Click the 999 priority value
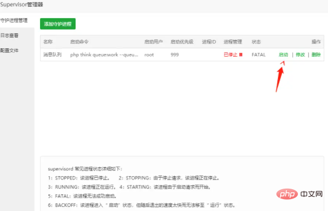Screen dimensions: 328x211 tap(174, 55)
